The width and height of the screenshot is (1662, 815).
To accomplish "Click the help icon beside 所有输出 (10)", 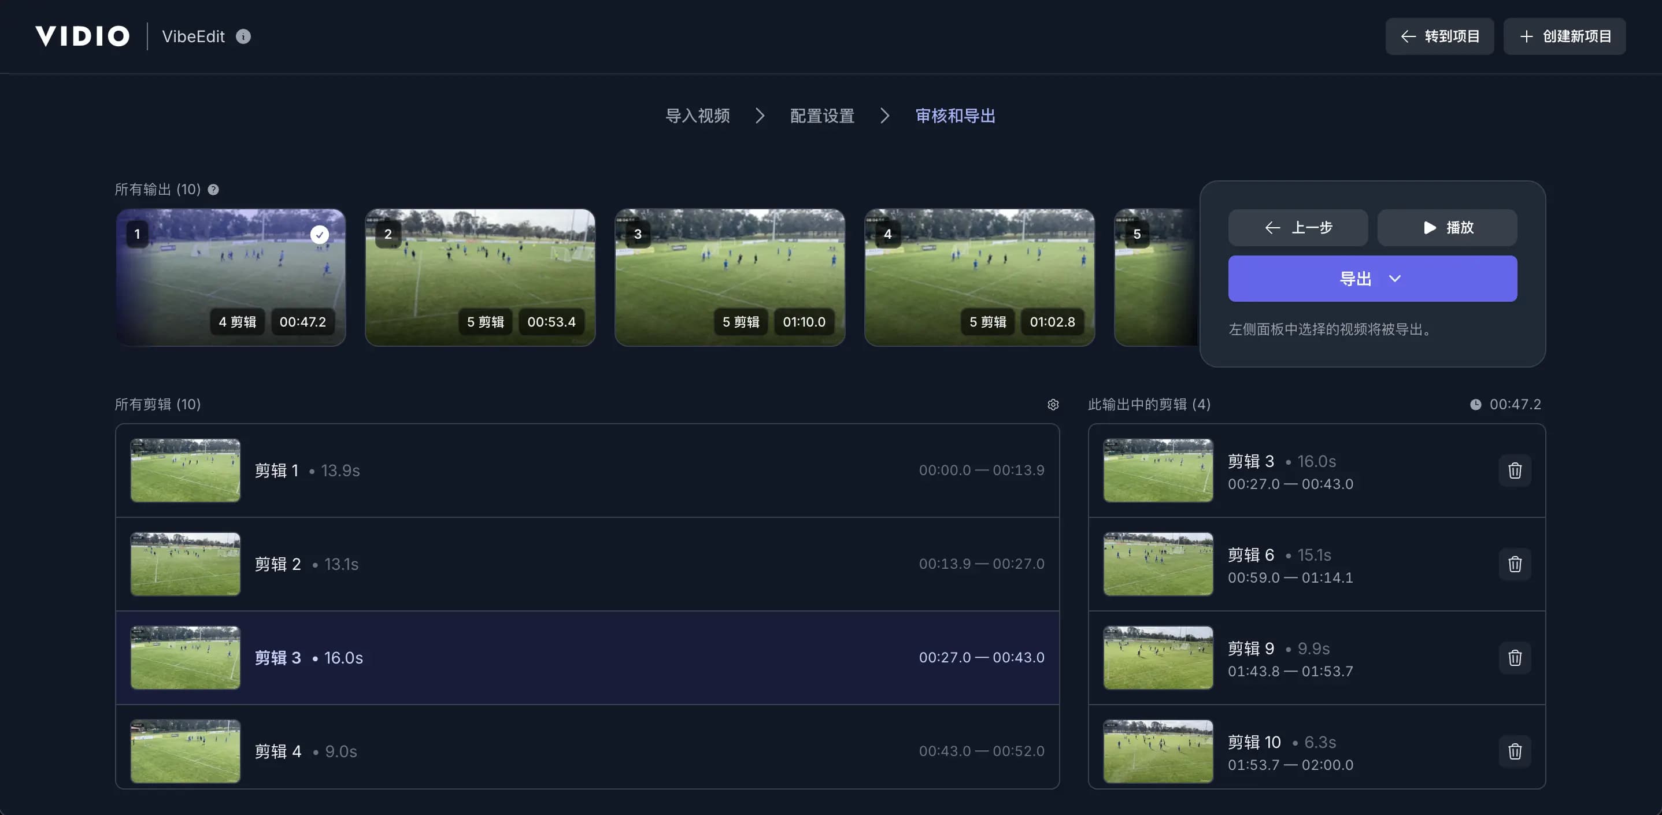I will coord(213,189).
